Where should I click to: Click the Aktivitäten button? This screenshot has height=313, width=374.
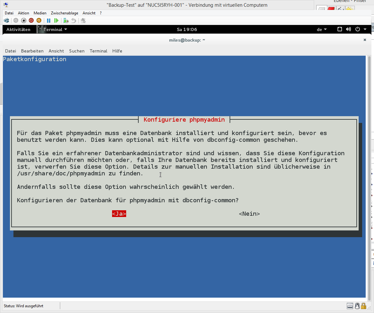click(x=18, y=29)
